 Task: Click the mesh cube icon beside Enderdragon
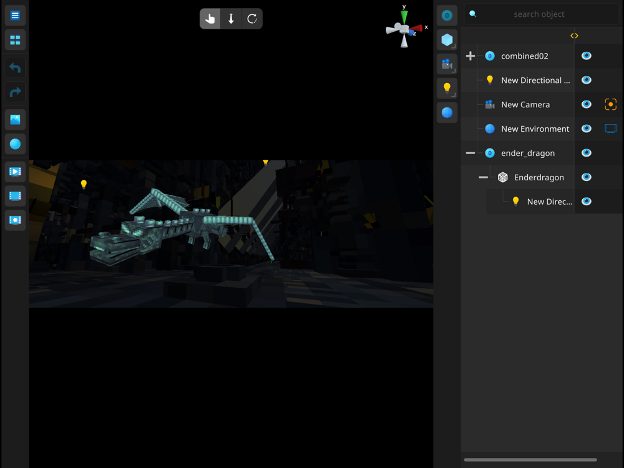(x=502, y=177)
